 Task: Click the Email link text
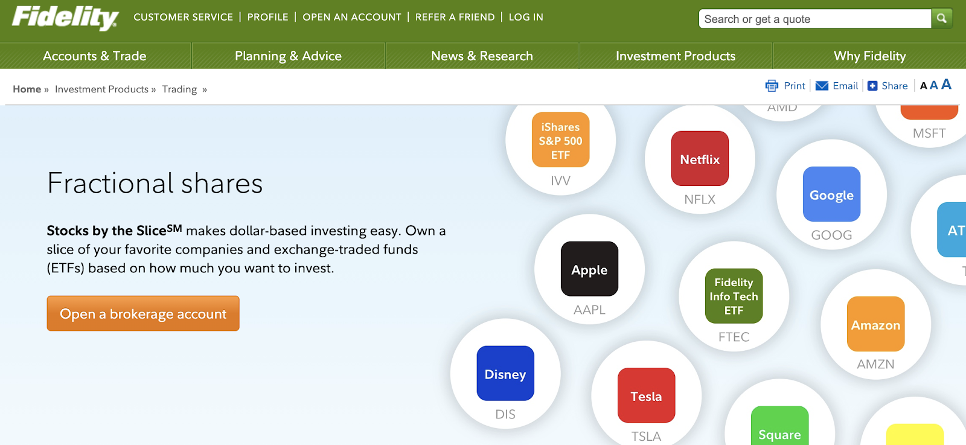(x=845, y=86)
